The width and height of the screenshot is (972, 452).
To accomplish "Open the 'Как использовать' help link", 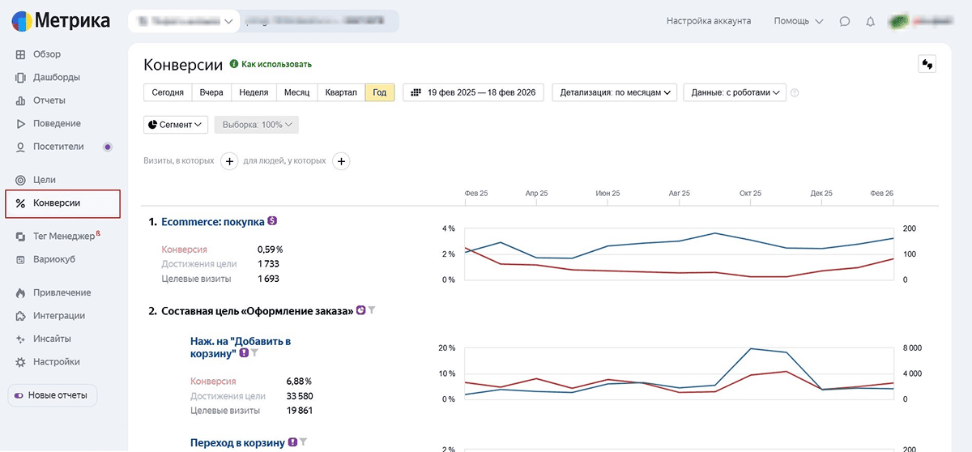I will coord(275,64).
